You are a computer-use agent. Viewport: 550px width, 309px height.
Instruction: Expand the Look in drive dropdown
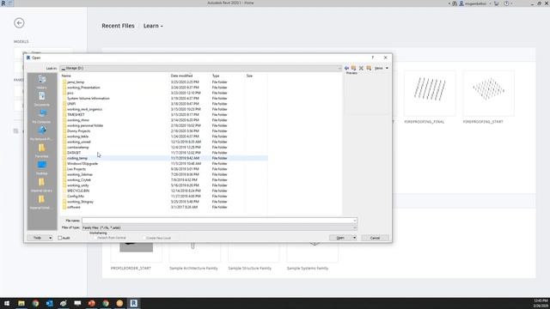(x=339, y=69)
